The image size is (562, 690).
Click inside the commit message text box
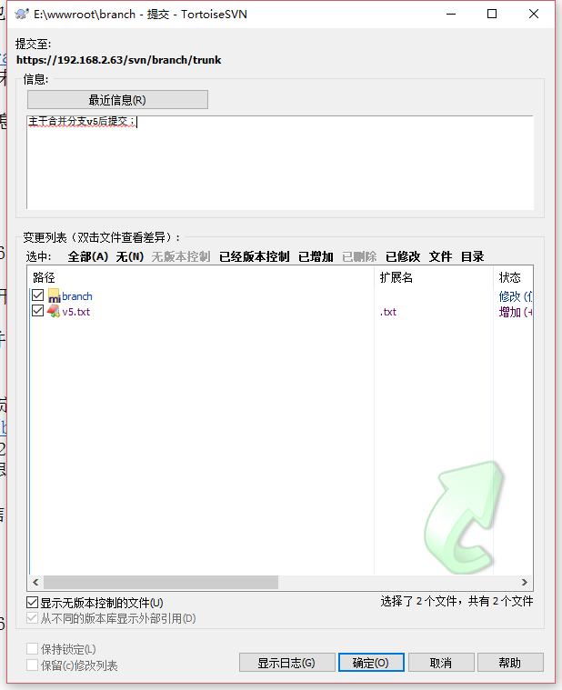[x=280, y=163]
